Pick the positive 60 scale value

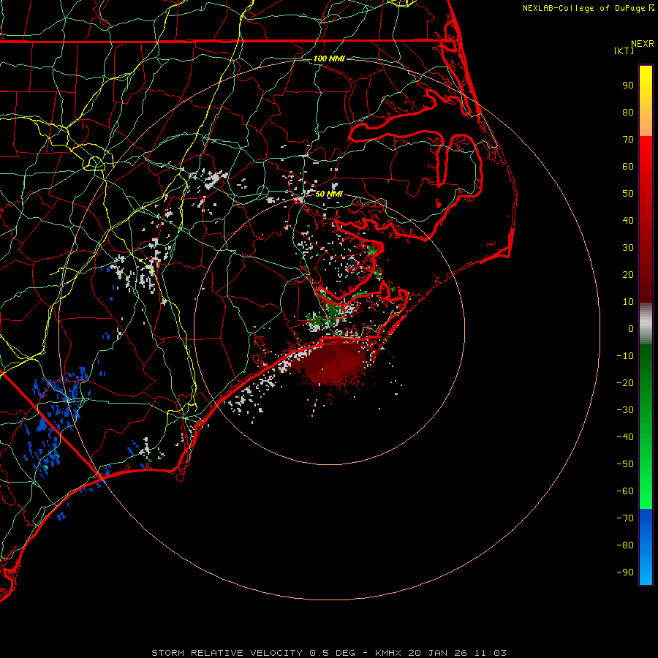pos(628,166)
